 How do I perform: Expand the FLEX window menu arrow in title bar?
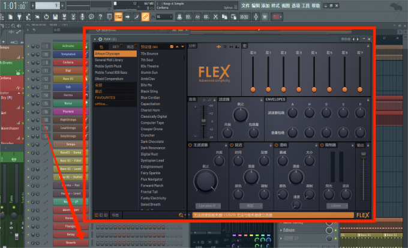pos(94,39)
